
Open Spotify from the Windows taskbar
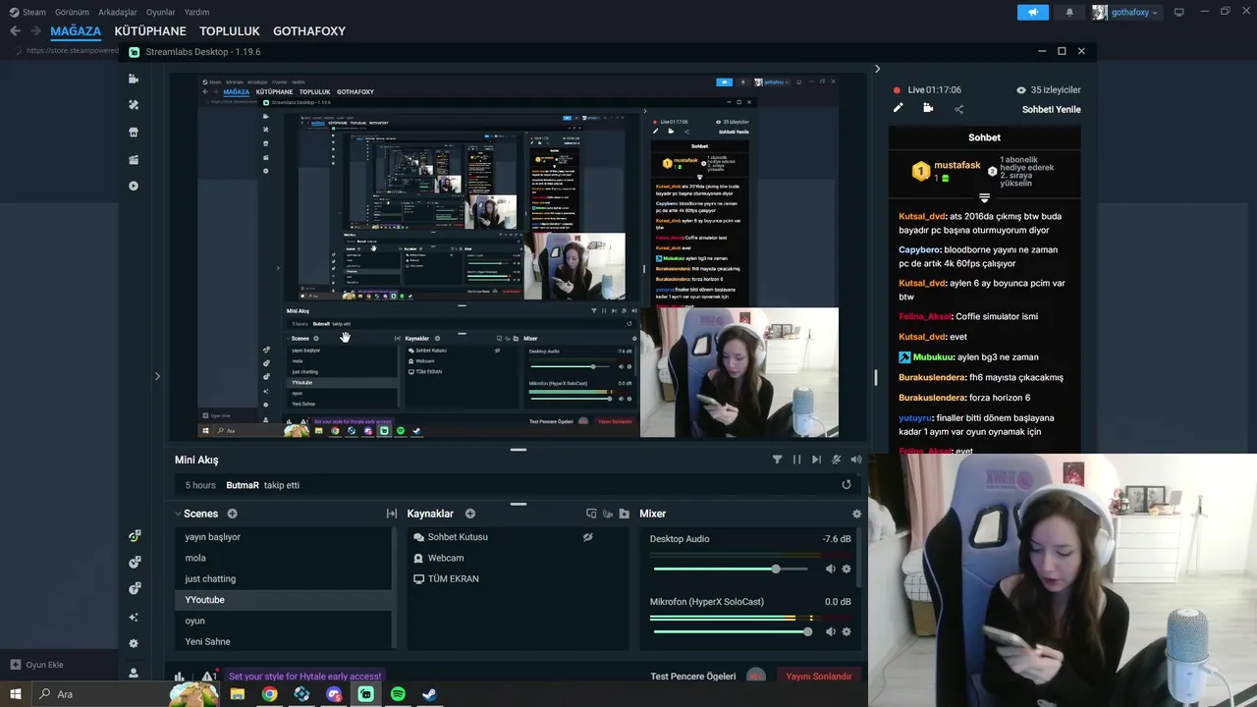(398, 694)
